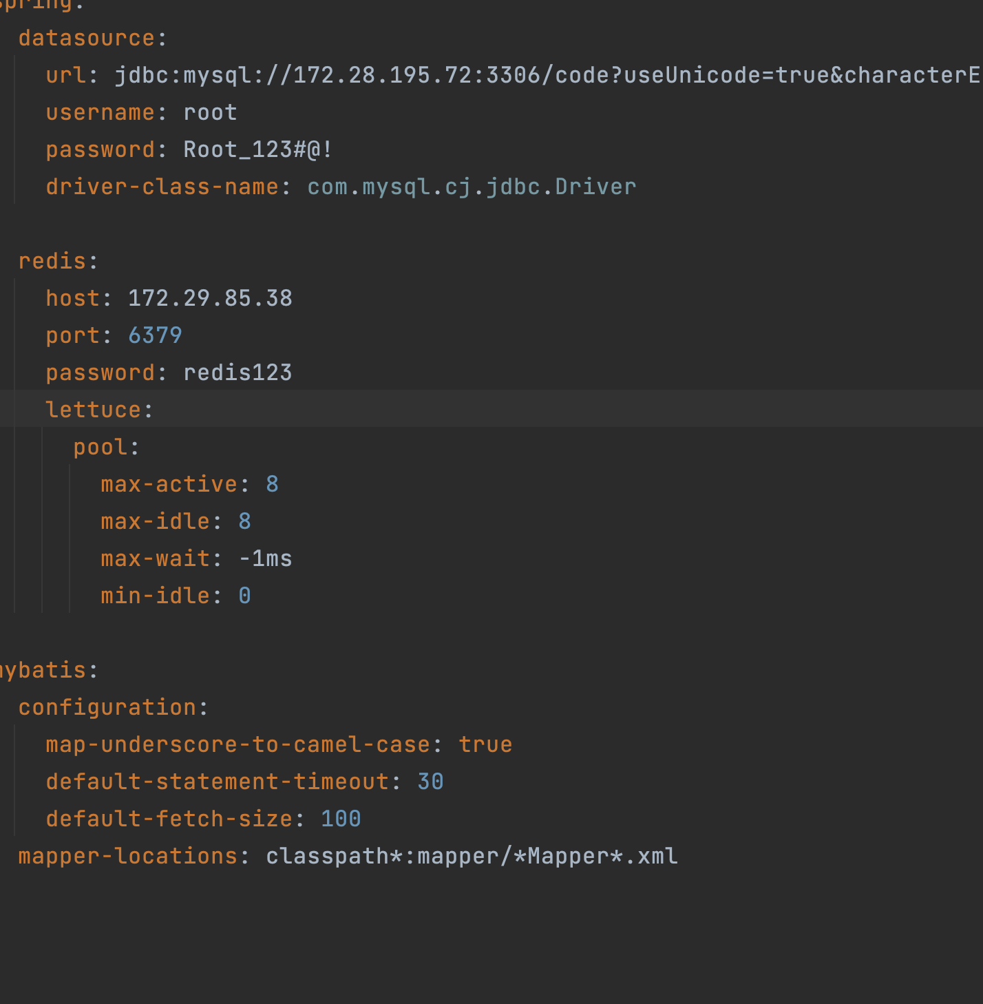Click the 'true' value after map-underscore-to-camel-case
This screenshot has width=983, height=1004.
(485, 744)
